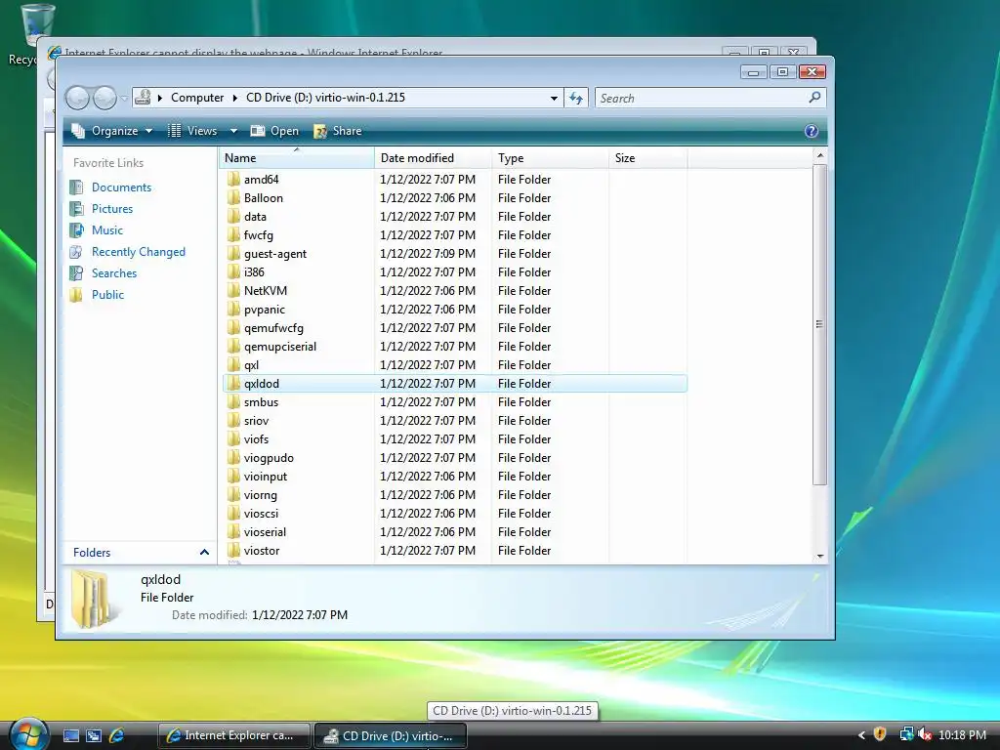Select the qemufwcfg folder icon
Image resolution: width=1000 pixels, height=750 pixels.
(x=234, y=327)
